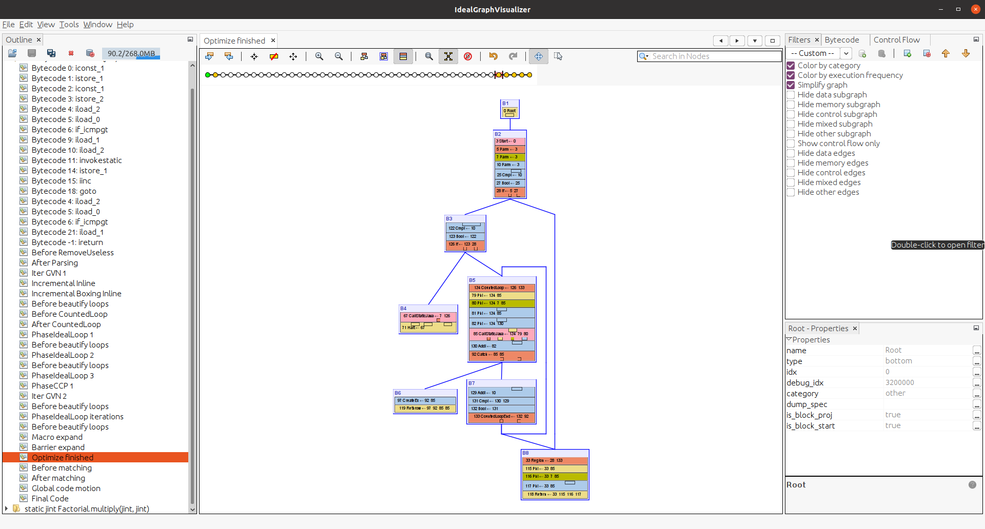Click the green first dot on phase slider
Screen dimensions: 985x529
tap(208, 75)
